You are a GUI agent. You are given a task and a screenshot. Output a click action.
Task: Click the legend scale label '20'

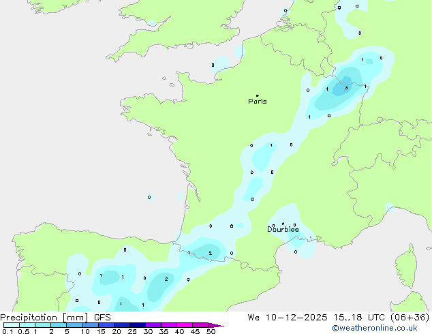click(x=117, y=331)
